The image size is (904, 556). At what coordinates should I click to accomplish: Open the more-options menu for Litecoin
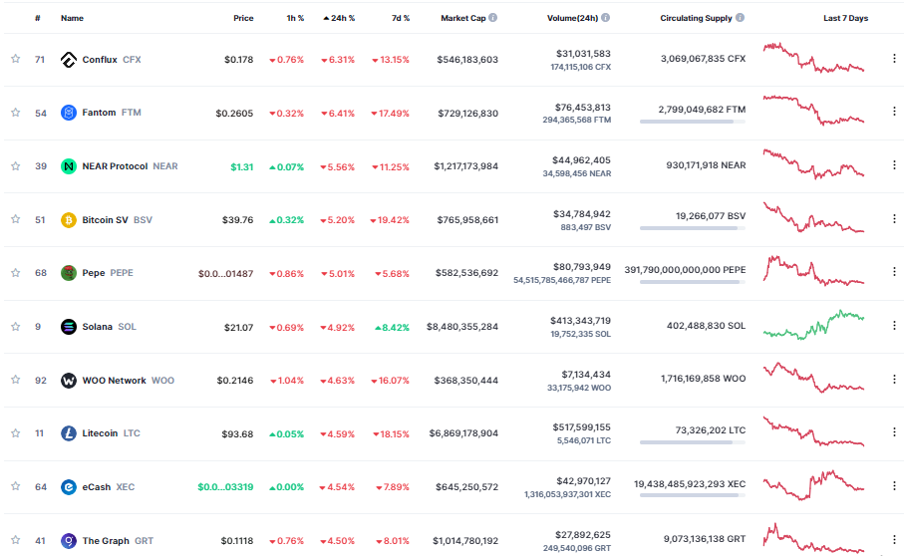point(893,433)
